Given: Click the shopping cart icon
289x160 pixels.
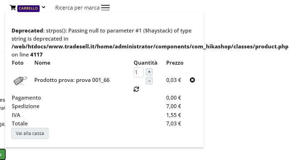Looking at the screenshot, I should point(13,8).
